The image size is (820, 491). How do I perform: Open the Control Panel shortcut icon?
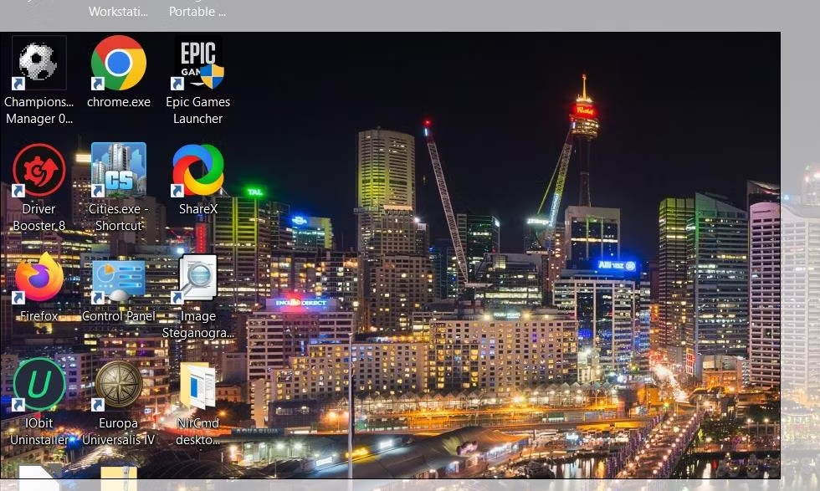click(119, 279)
